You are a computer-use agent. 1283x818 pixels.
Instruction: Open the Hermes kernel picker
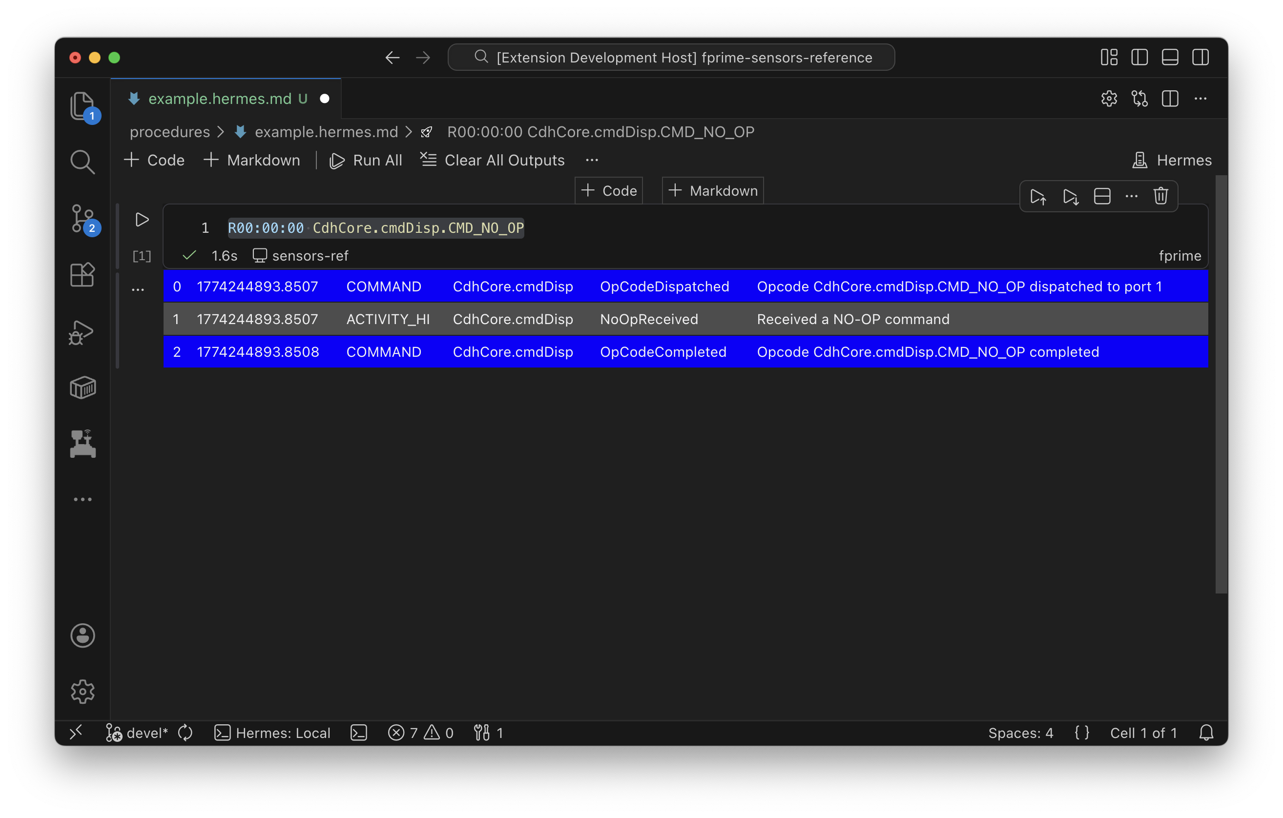(x=1172, y=160)
